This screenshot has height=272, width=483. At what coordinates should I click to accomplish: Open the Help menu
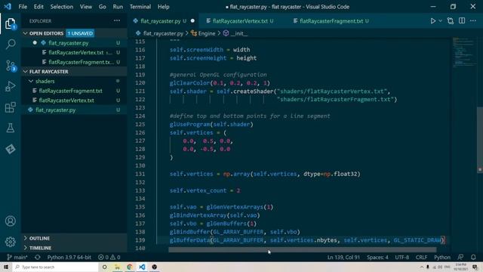[x=164, y=7]
